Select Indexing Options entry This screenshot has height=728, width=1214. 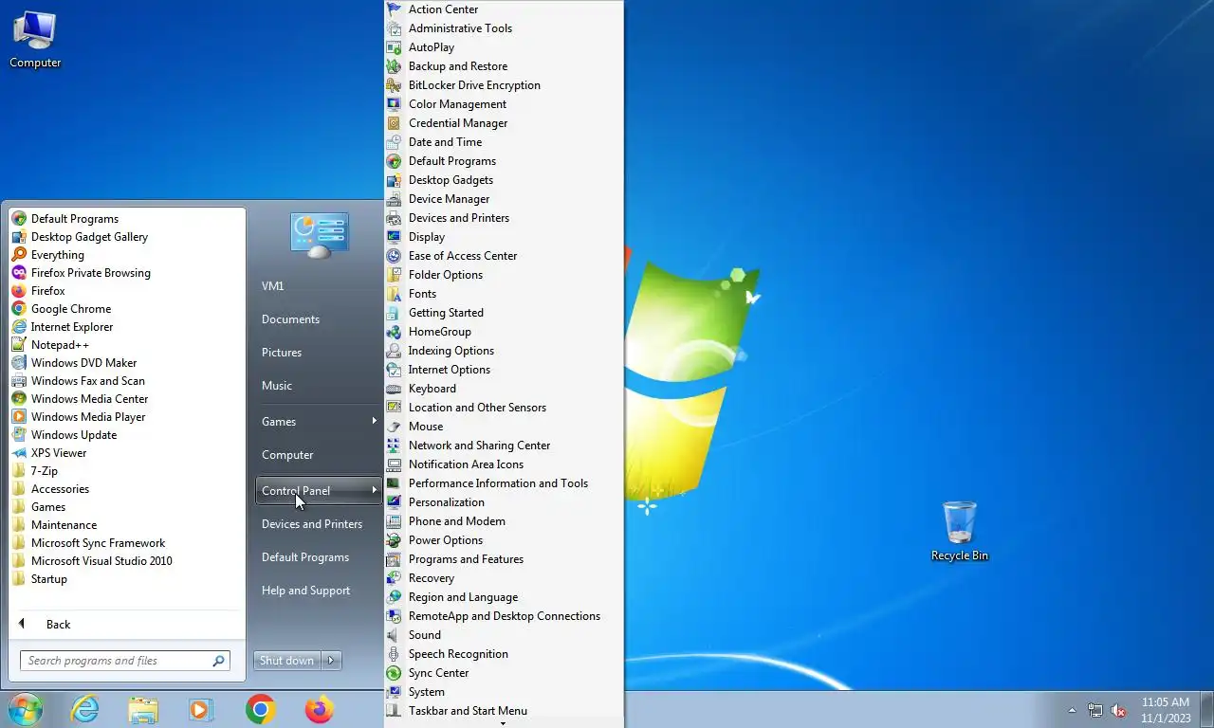pyautogui.click(x=504, y=351)
